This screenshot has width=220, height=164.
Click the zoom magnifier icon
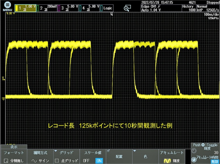127,8
